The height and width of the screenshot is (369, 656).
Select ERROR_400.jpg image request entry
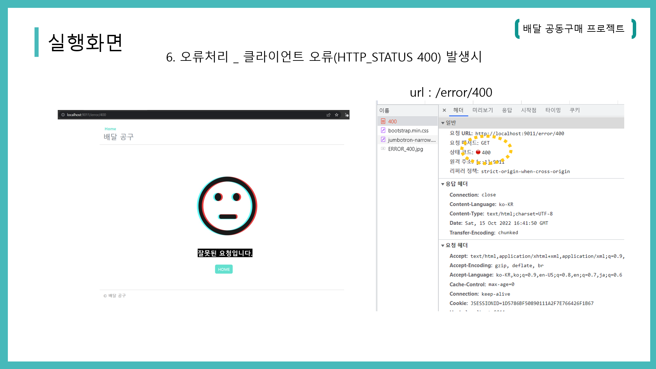coord(405,149)
